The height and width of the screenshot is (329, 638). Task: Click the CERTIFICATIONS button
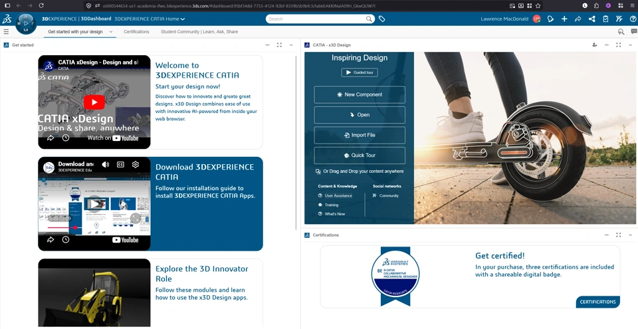pyautogui.click(x=597, y=302)
